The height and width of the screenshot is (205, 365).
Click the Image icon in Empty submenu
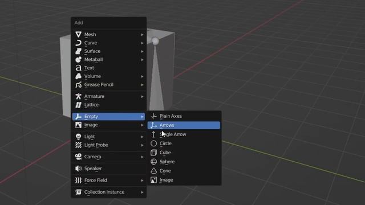[153, 180]
